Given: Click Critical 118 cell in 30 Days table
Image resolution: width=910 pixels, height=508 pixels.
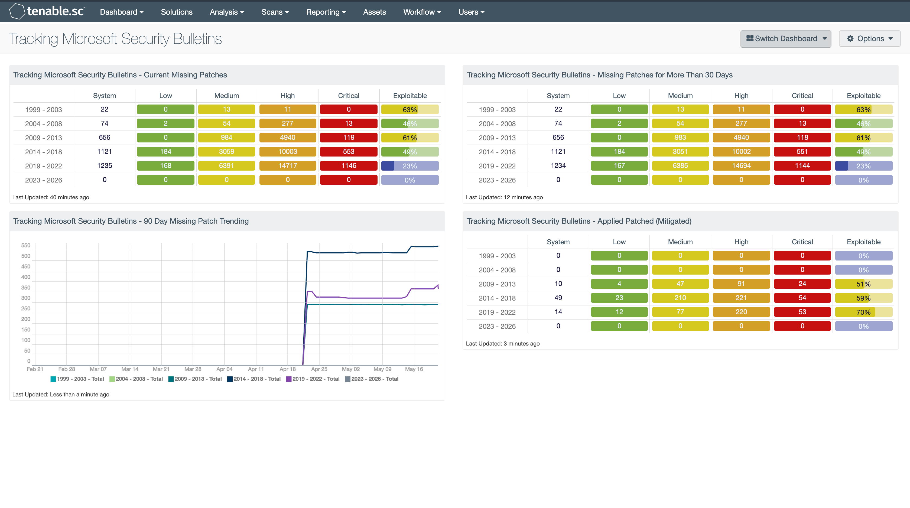Looking at the screenshot, I should [802, 137].
